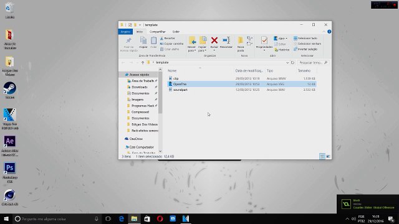Open Pack efeitos sonoros folder

tap(145, 131)
